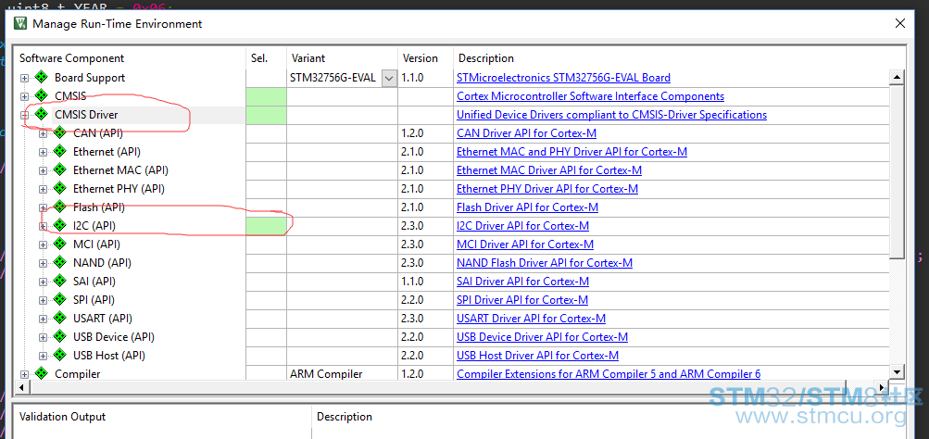Open the STM32756G-EVAL variant dropdown
Viewport: 929px width, 439px height.
click(389, 78)
